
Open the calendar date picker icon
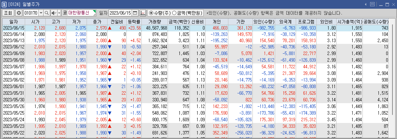135,13
